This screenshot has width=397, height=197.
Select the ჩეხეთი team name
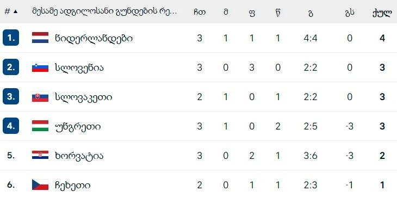[72, 185]
